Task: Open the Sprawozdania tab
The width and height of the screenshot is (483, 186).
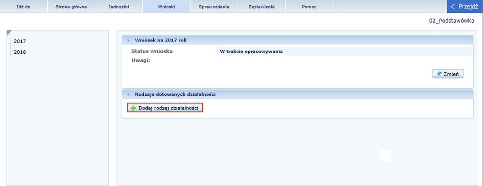Action: pyautogui.click(x=214, y=7)
